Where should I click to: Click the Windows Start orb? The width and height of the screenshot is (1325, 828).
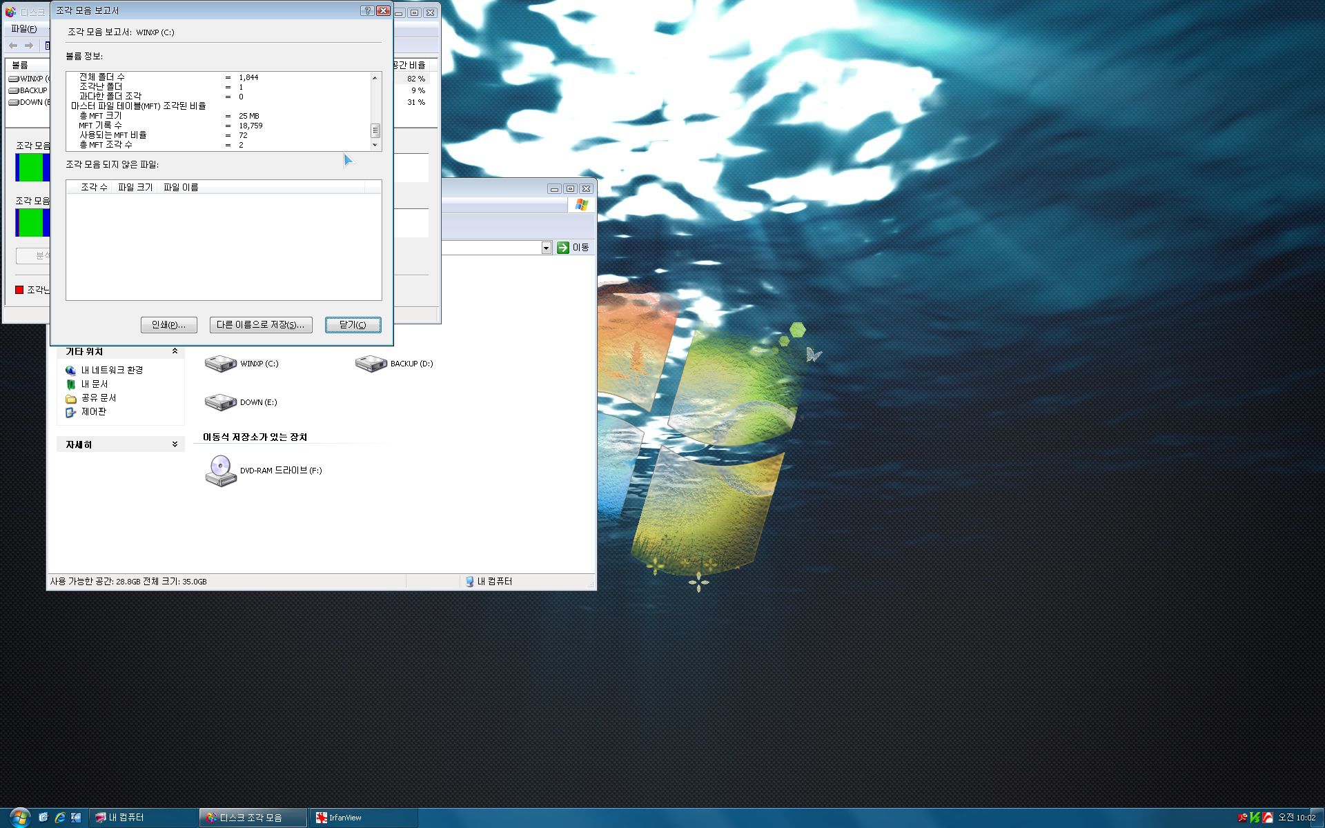tap(19, 818)
